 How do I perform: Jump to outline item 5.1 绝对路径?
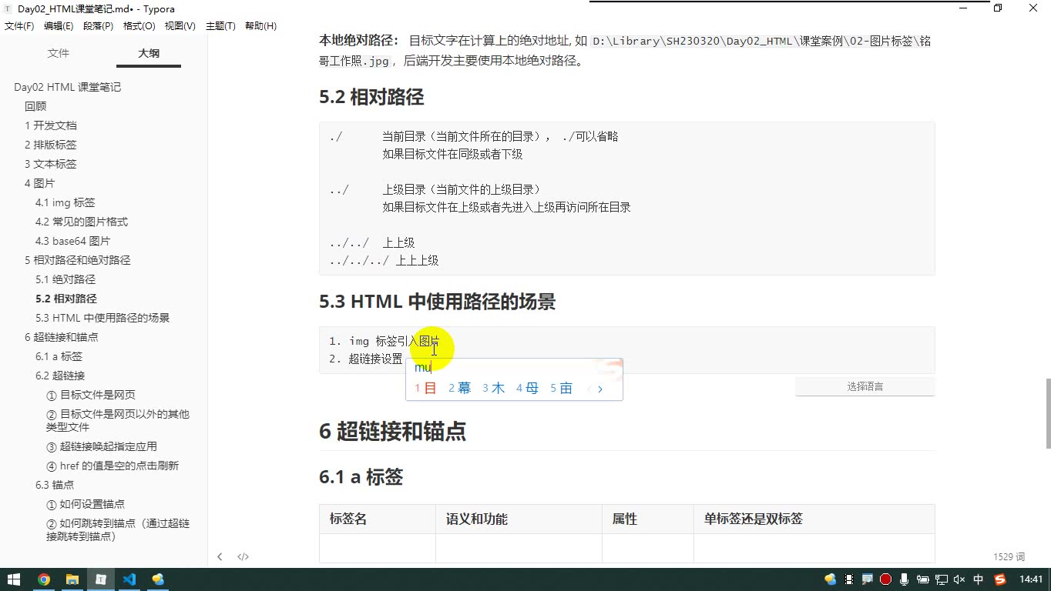point(65,279)
